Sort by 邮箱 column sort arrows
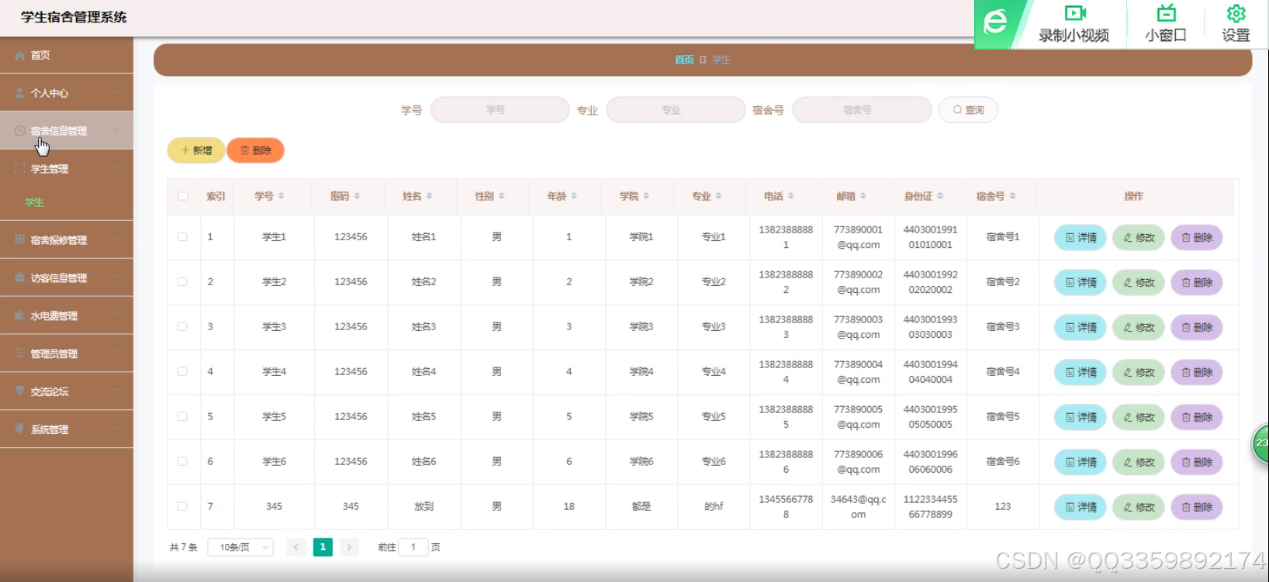 [x=863, y=196]
